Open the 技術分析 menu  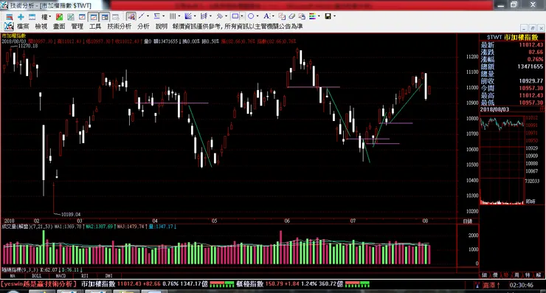click(x=120, y=27)
